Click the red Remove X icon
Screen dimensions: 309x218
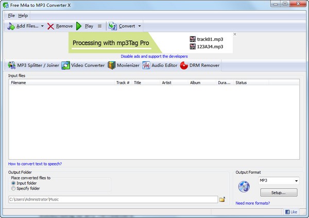(51, 26)
